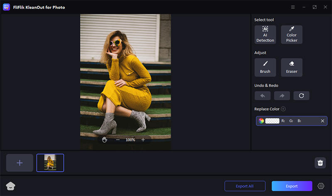
Task: Remove the replace color row
Action: pyautogui.click(x=322, y=121)
